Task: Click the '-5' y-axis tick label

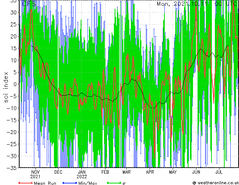Action: (13, 96)
